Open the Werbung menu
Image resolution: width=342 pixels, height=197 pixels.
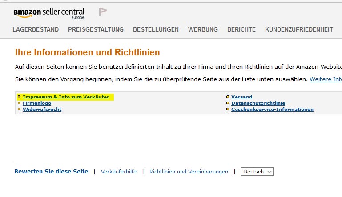pos(203,29)
